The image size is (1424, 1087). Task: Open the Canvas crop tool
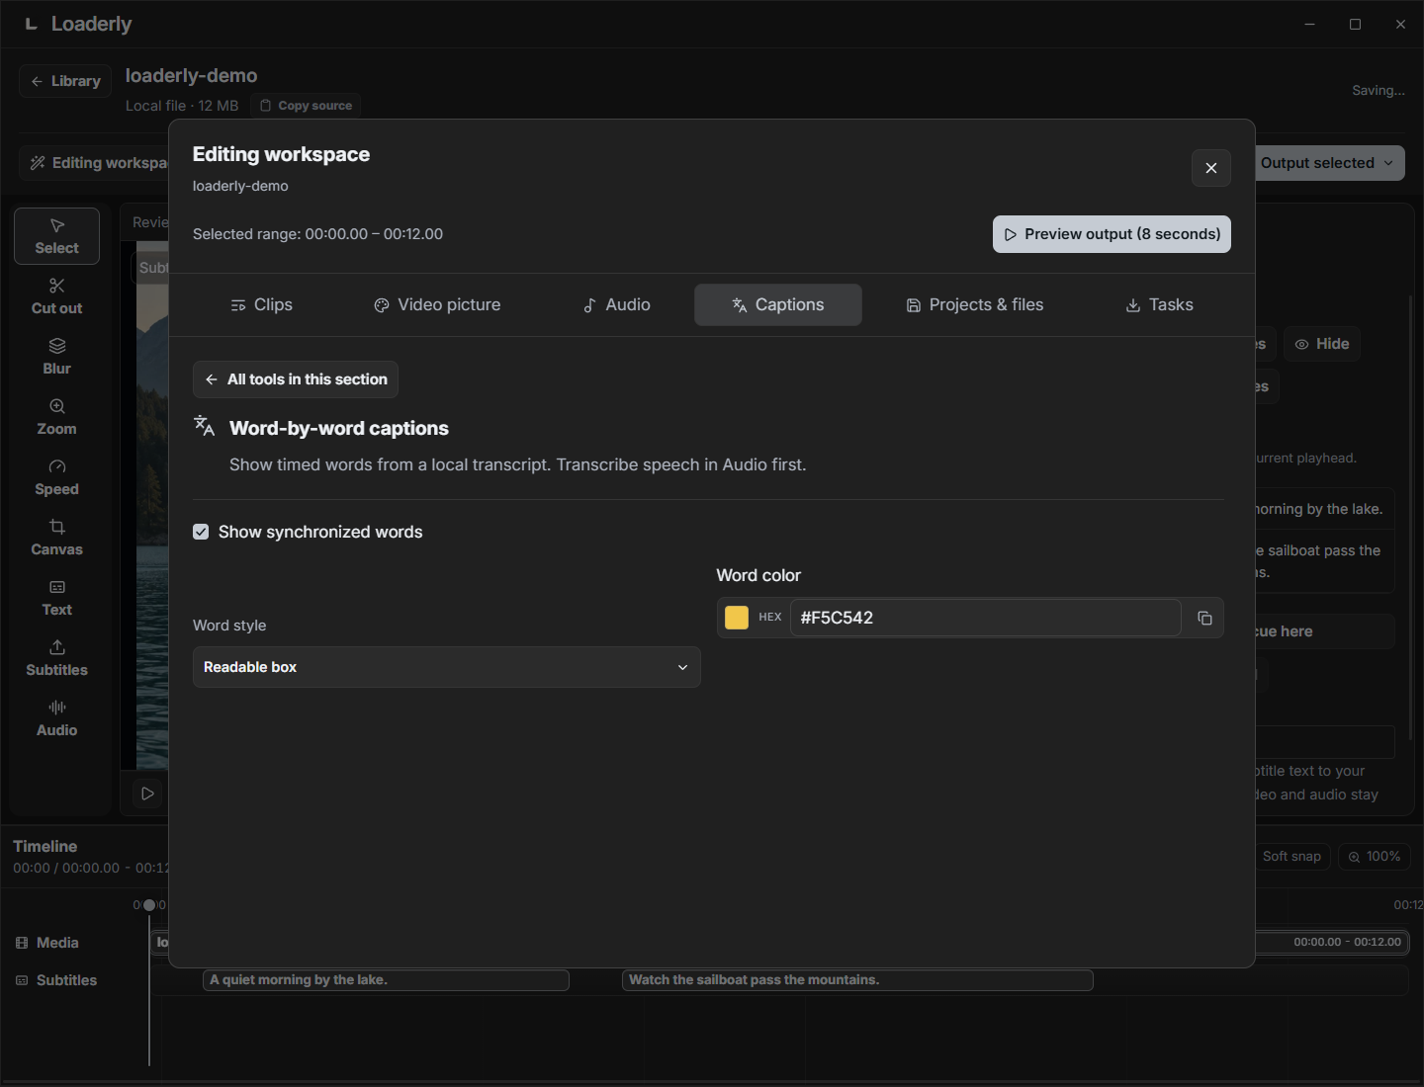56,538
